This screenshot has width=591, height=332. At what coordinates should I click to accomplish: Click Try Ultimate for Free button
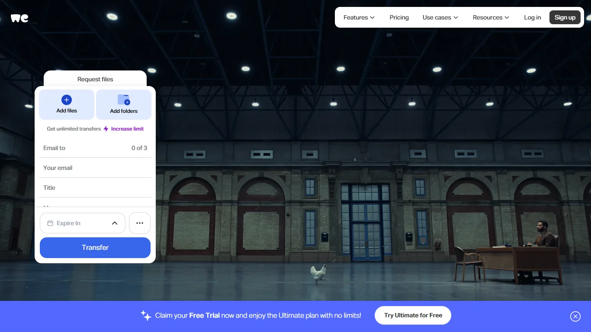(x=413, y=315)
